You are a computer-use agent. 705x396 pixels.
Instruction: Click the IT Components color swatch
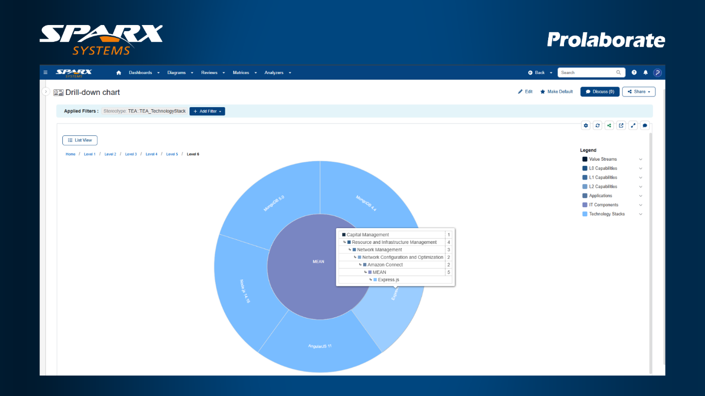tap(585, 205)
